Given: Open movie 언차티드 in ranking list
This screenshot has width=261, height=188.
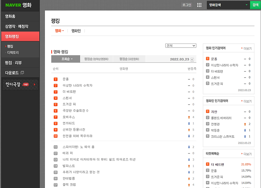Looking at the screenshot, I should coord(69,123).
